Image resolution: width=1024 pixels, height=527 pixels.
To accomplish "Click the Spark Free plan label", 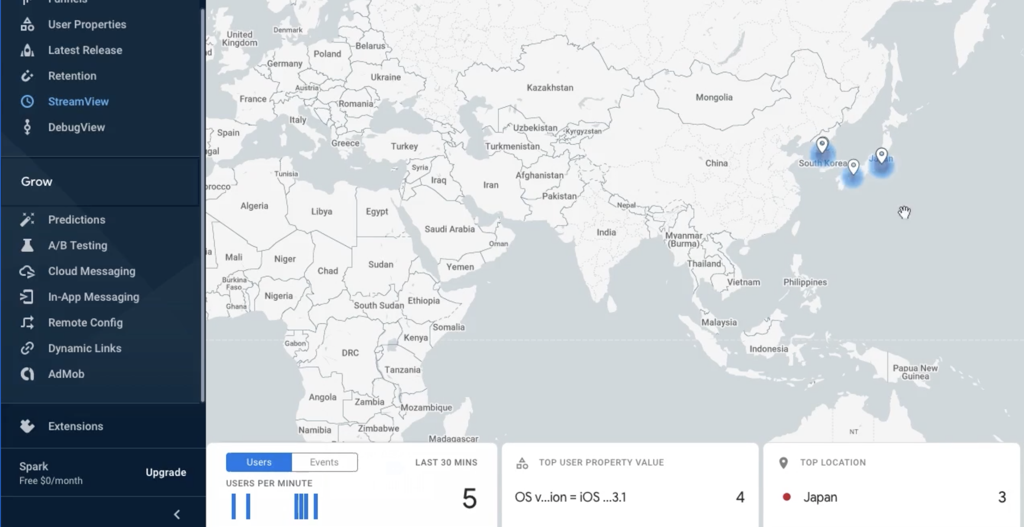I will click(51, 473).
